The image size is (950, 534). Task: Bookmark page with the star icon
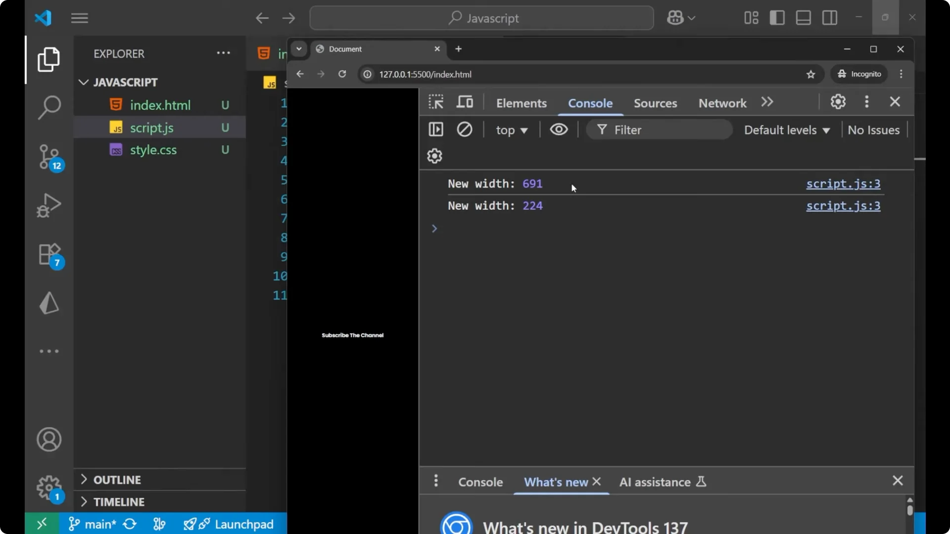[x=810, y=74]
